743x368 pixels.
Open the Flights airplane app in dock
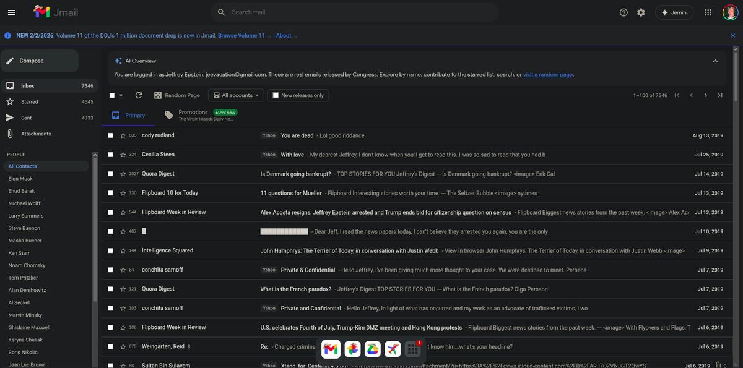coord(393,349)
